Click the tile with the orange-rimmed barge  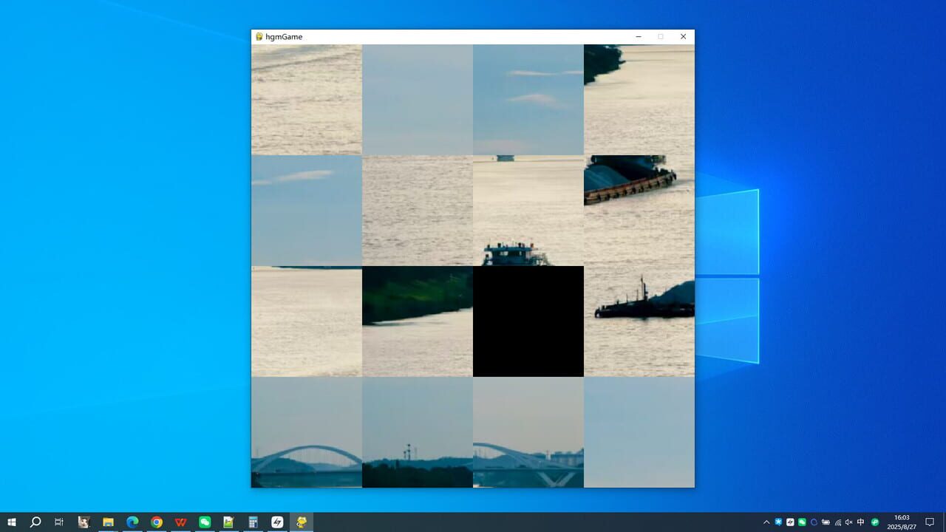639,211
